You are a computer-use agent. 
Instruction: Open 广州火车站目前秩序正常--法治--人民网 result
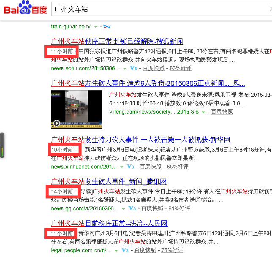pos(109,223)
